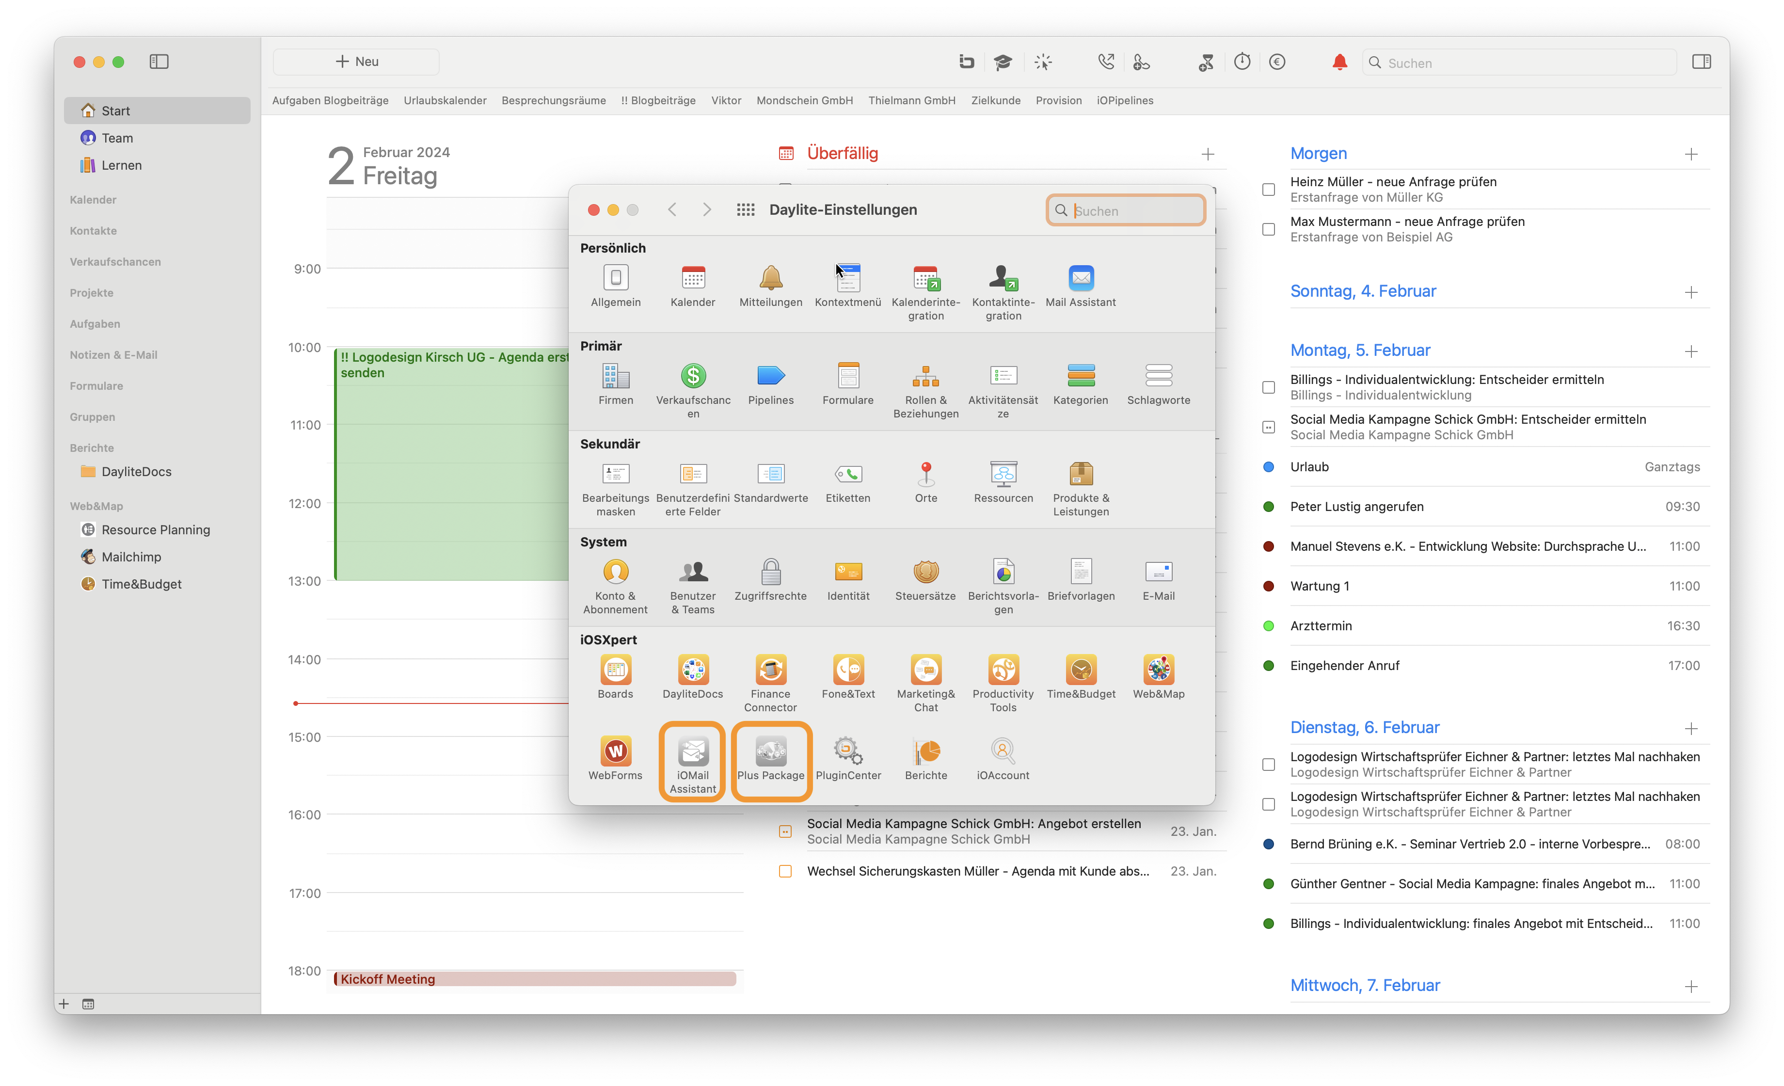
Task: Expand the Kalender sidebar section
Action: click(94, 200)
